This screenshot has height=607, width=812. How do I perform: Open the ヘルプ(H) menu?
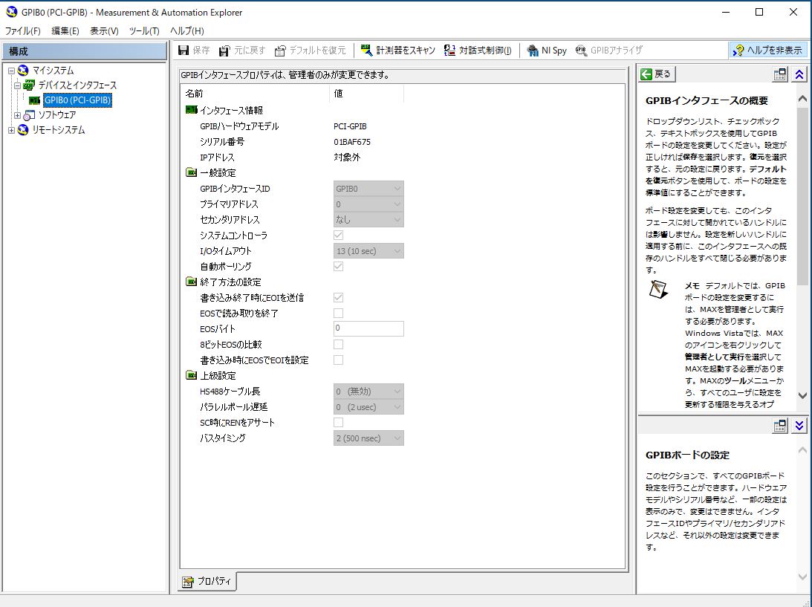pos(187,31)
